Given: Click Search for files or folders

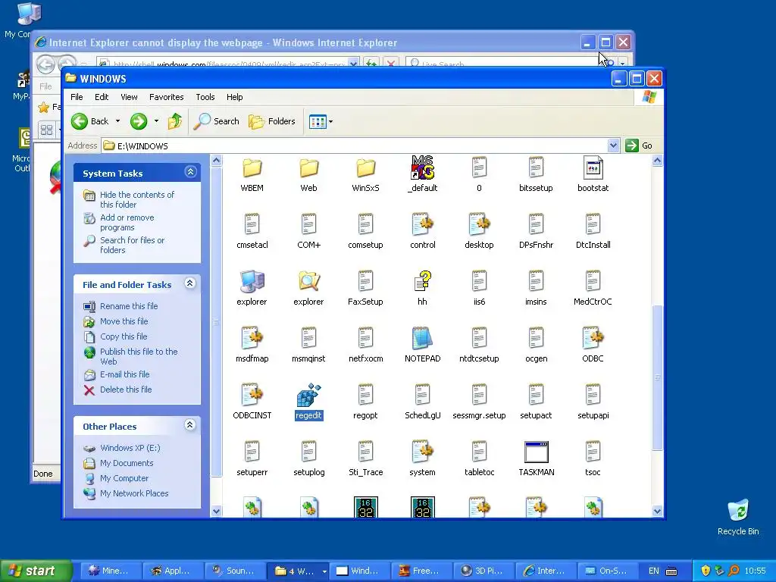Looking at the screenshot, I should point(132,245).
